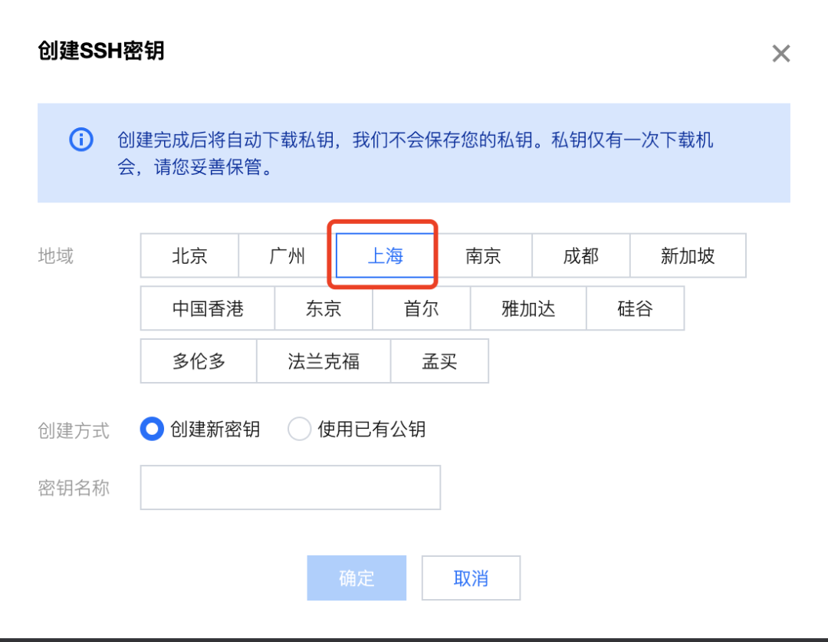Switch region to 多伦多
This screenshot has height=642, width=828.
pyautogui.click(x=199, y=361)
